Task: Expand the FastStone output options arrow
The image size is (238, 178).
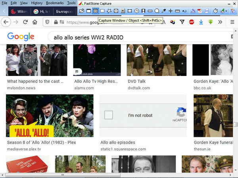Action: click(x=226, y=11)
